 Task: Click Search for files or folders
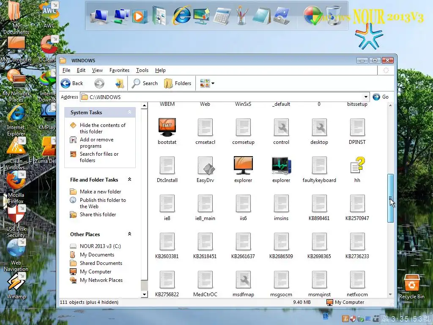tap(99, 157)
